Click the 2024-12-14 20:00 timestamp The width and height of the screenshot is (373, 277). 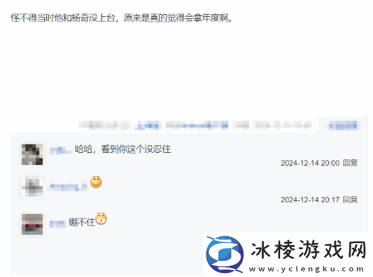click(x=310, y=163)
